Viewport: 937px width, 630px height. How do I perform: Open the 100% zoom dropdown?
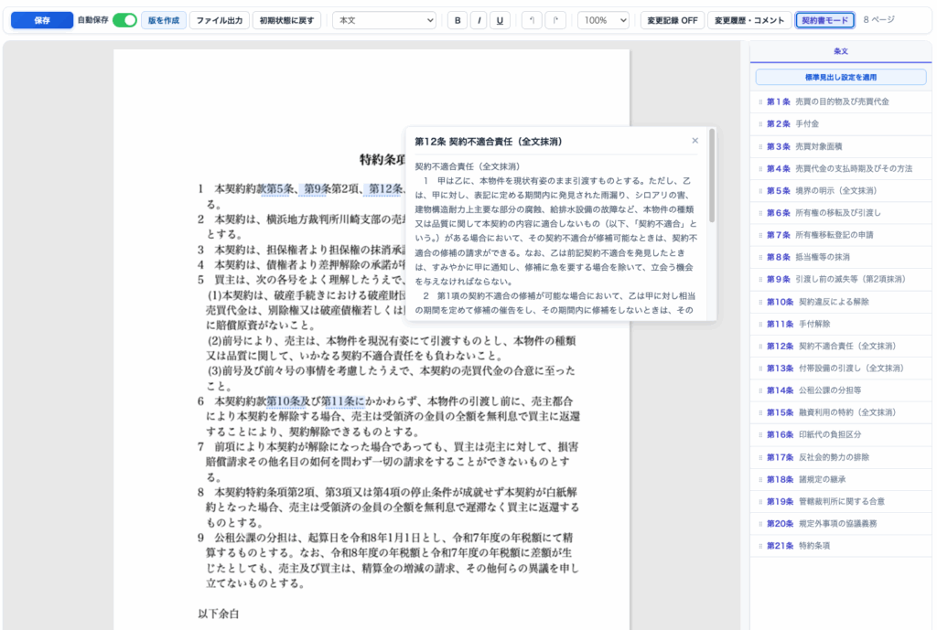click(603, 20)
